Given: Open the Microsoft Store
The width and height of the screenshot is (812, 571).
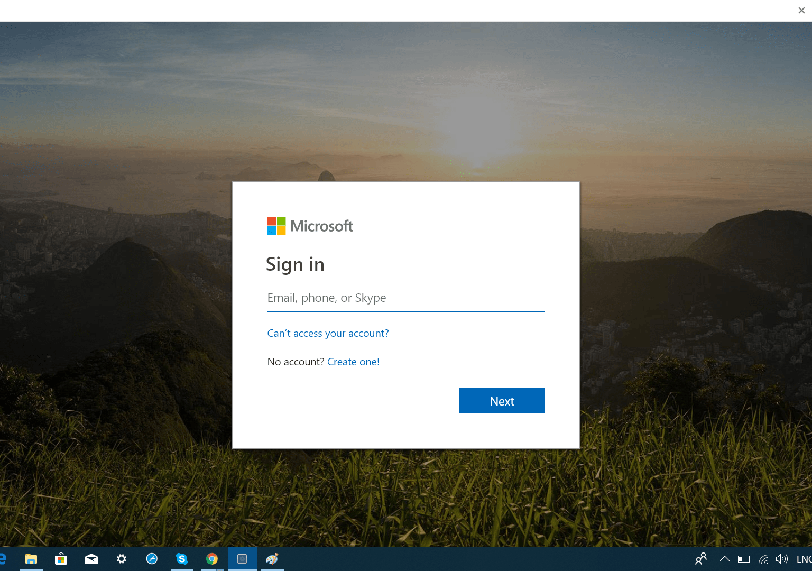Looking at the screenshot, I should pyautogui.click(x=61, y=558).
